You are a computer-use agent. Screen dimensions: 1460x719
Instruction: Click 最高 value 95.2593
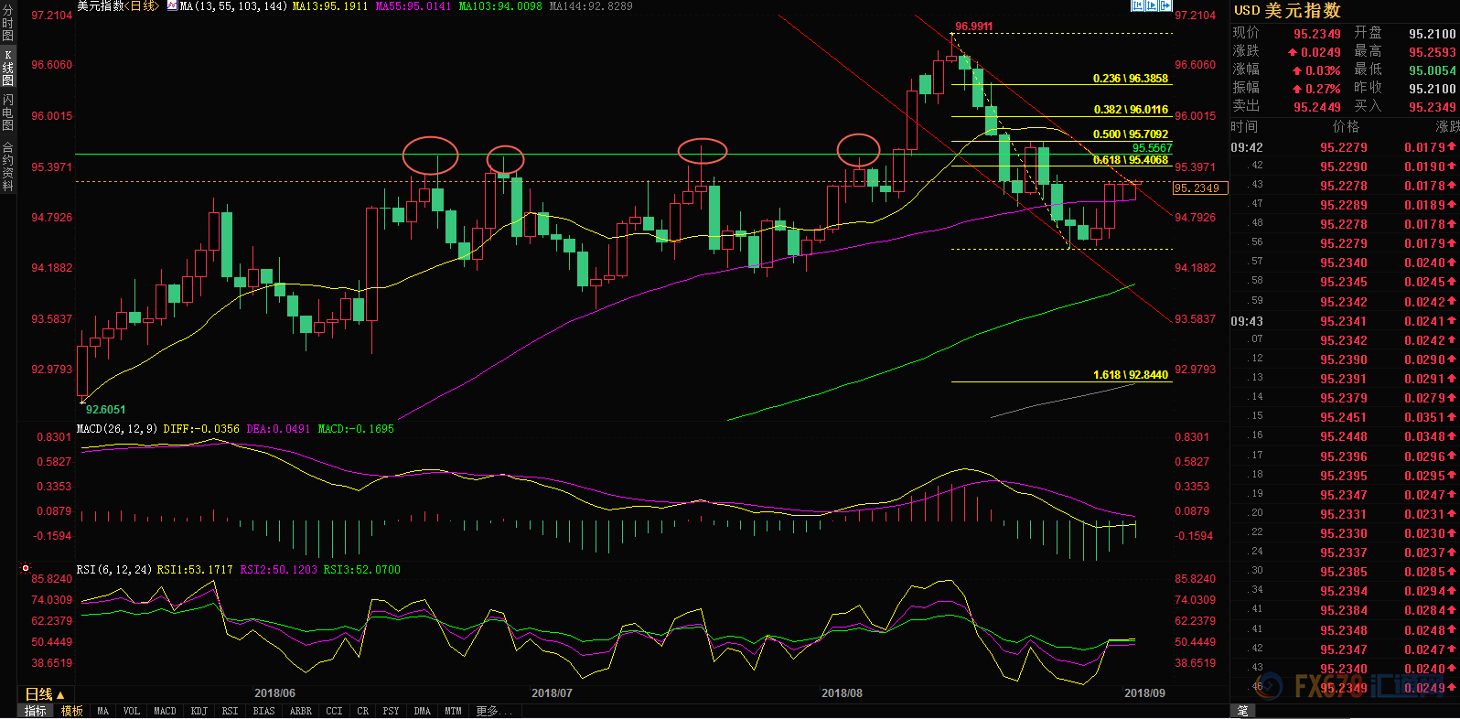pyautogui.click(x=1433, y=52)
